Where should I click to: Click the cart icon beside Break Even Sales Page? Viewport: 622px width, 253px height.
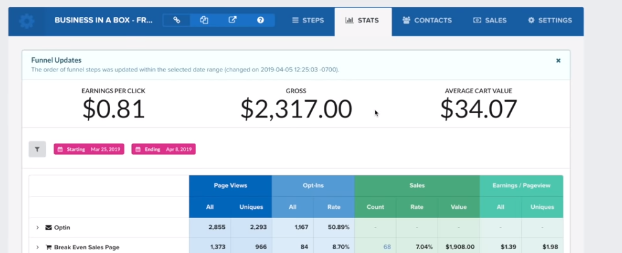tap(49, 247)
